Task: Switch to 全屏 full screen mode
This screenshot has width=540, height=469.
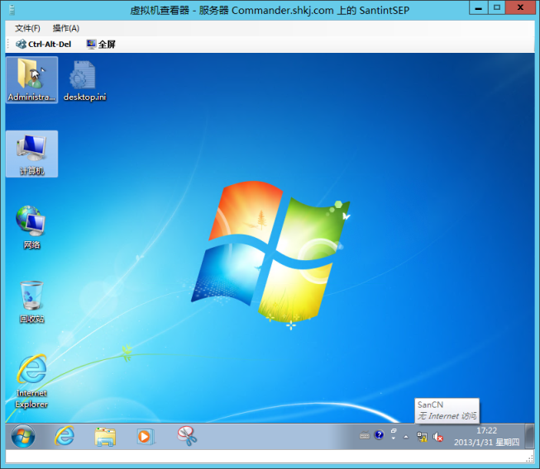Action: 101,45
